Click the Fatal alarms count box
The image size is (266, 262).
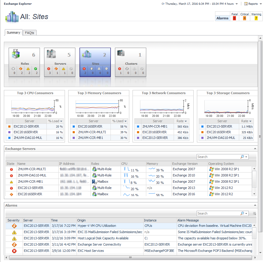tap(234, 18)
